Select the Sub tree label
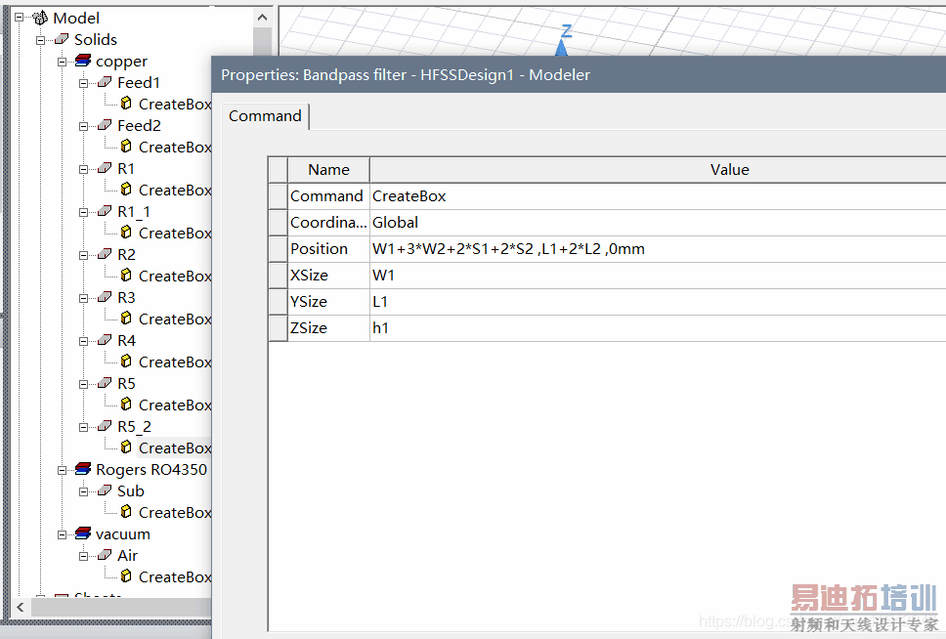 point(131,491)
